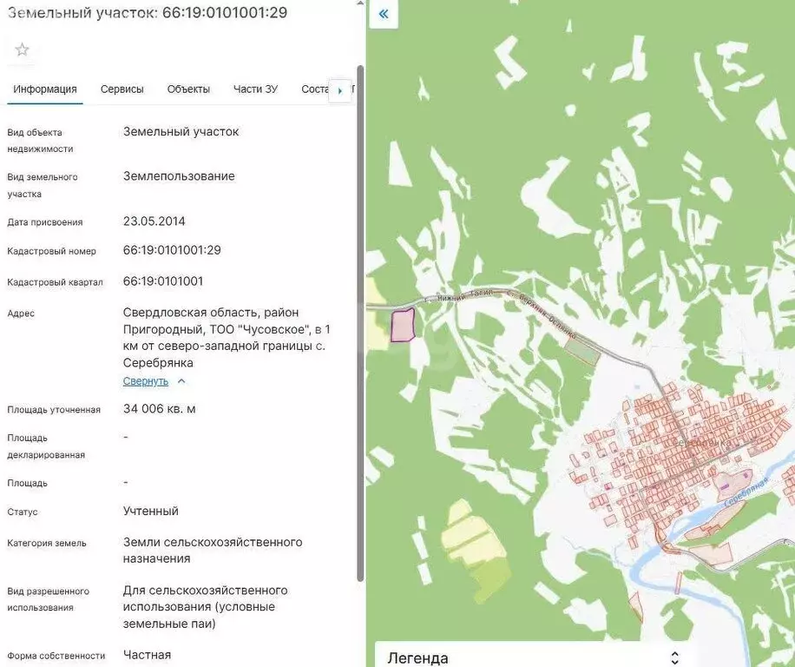This screenshot has height=667, width=795.
Task: Expand the Легенда panel using its up-down arrows
Action: point(674,657)
